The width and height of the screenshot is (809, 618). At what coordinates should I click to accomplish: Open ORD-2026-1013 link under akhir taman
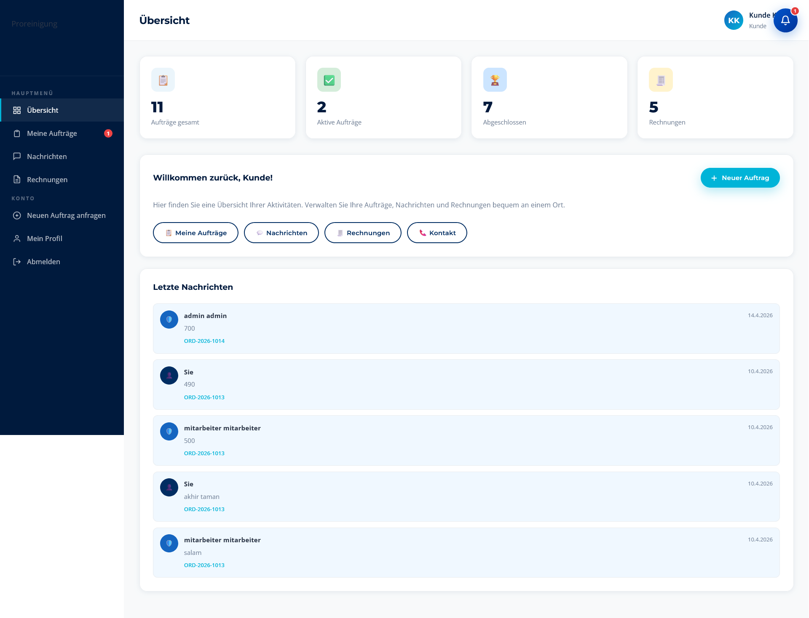tap(204, 509)
